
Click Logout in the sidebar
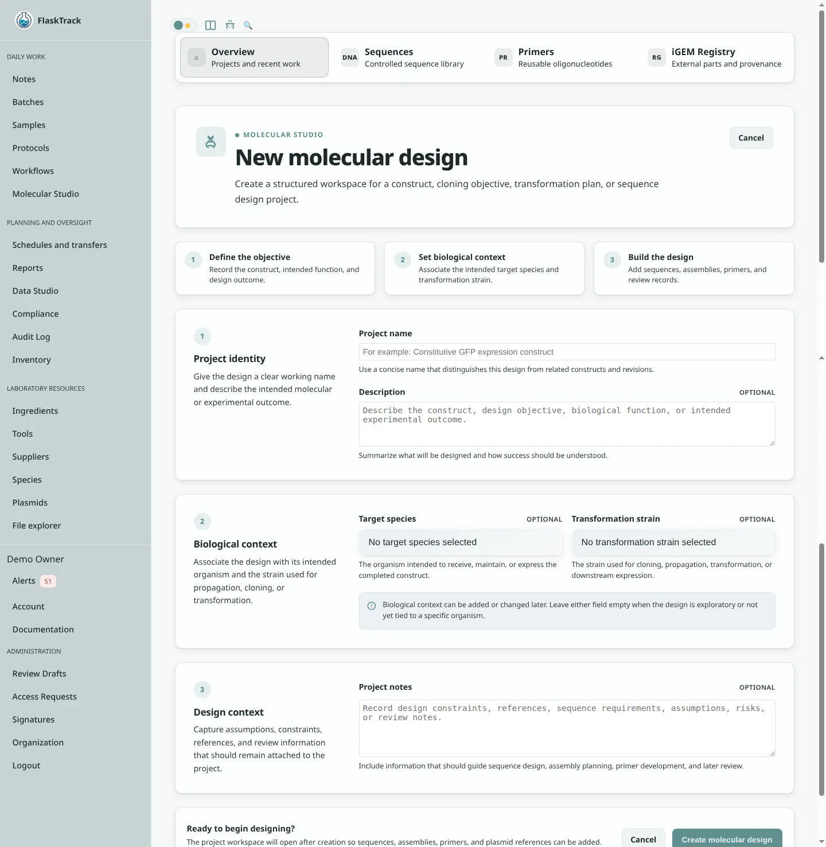(26, 766)
